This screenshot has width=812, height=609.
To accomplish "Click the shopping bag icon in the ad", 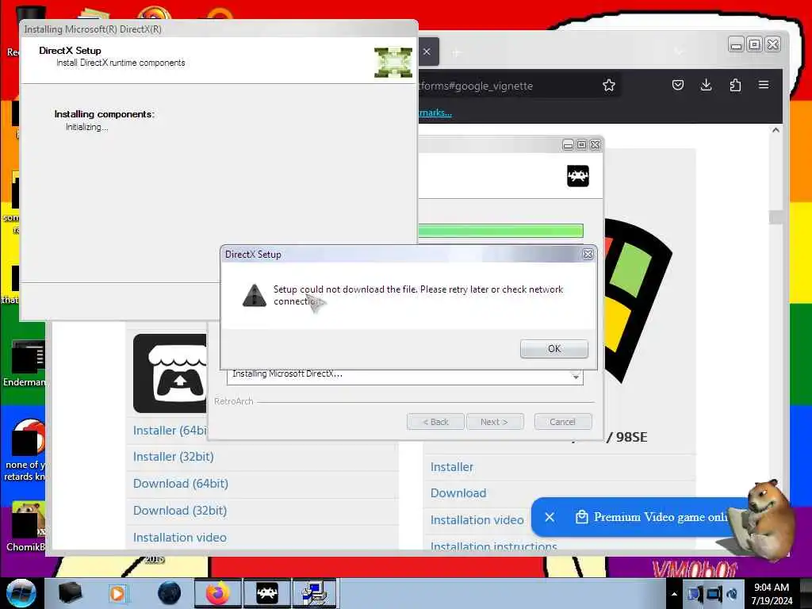I will click(581, 517).
